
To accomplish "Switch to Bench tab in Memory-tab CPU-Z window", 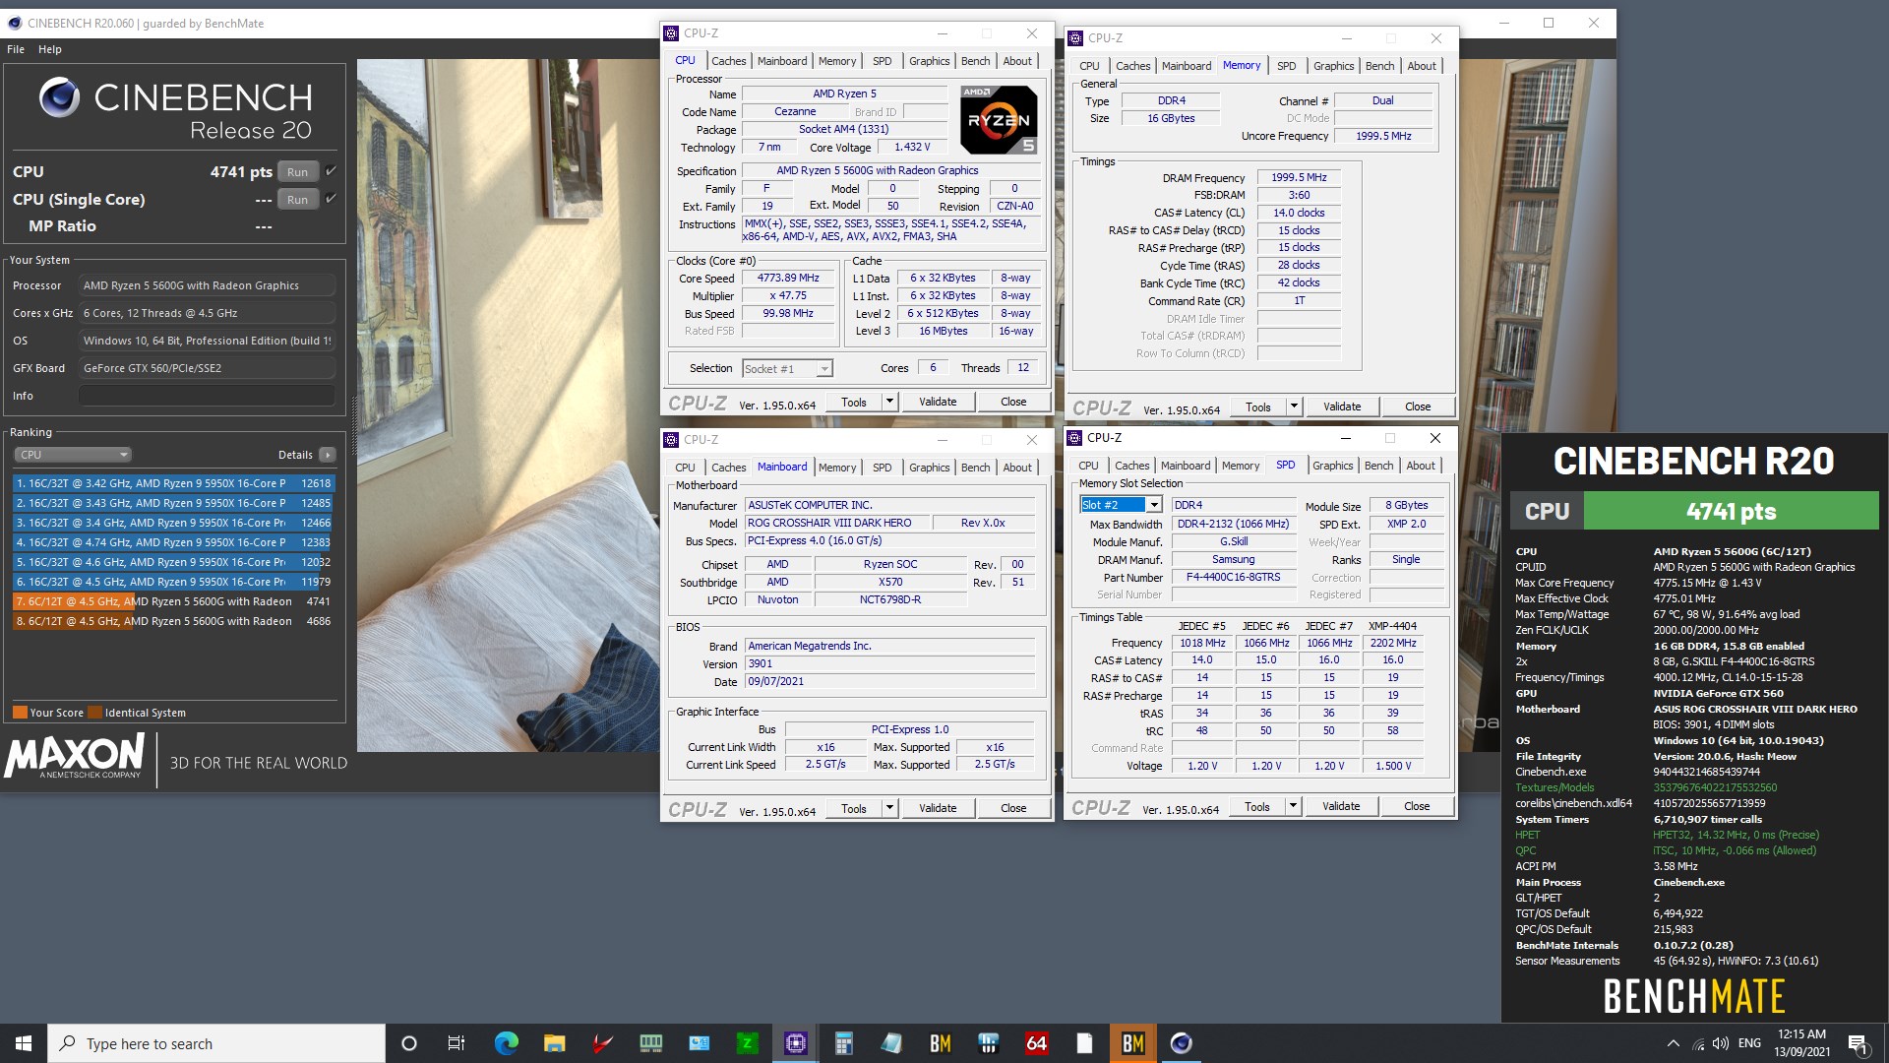I will coord(1379,66).
